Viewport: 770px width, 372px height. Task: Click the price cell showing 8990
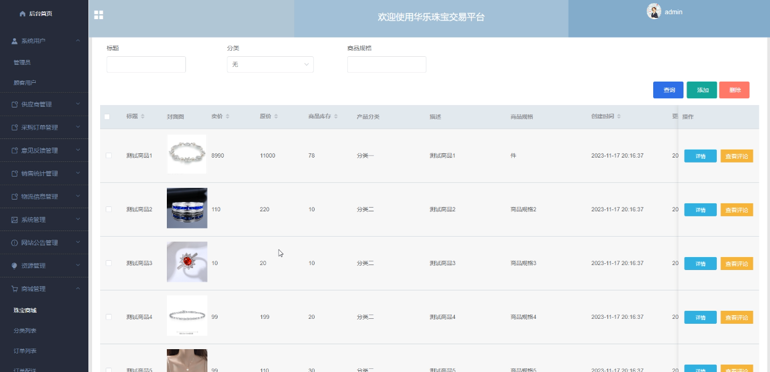[x=218, y=156]
